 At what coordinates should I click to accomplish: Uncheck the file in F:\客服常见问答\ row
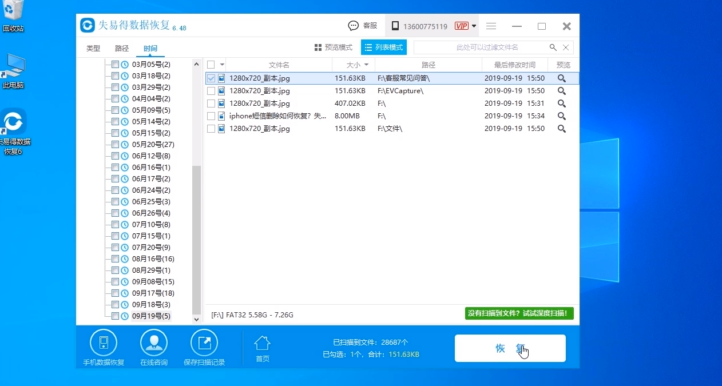211,78
